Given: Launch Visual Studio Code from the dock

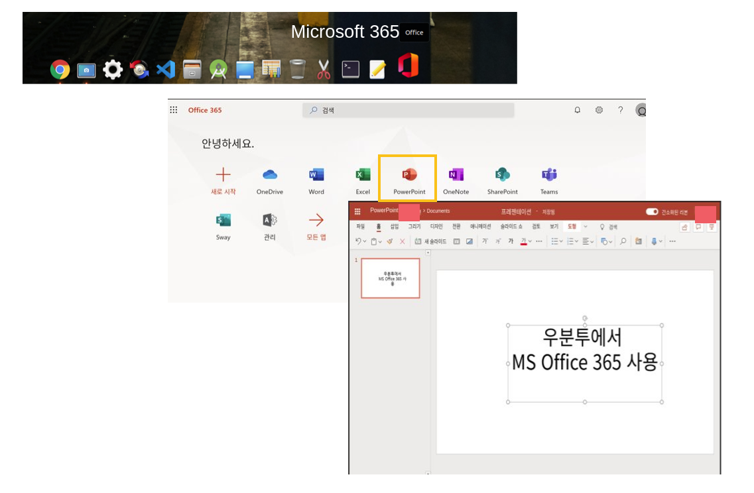Looking at the screenshot, I should (x=166, y=70).
